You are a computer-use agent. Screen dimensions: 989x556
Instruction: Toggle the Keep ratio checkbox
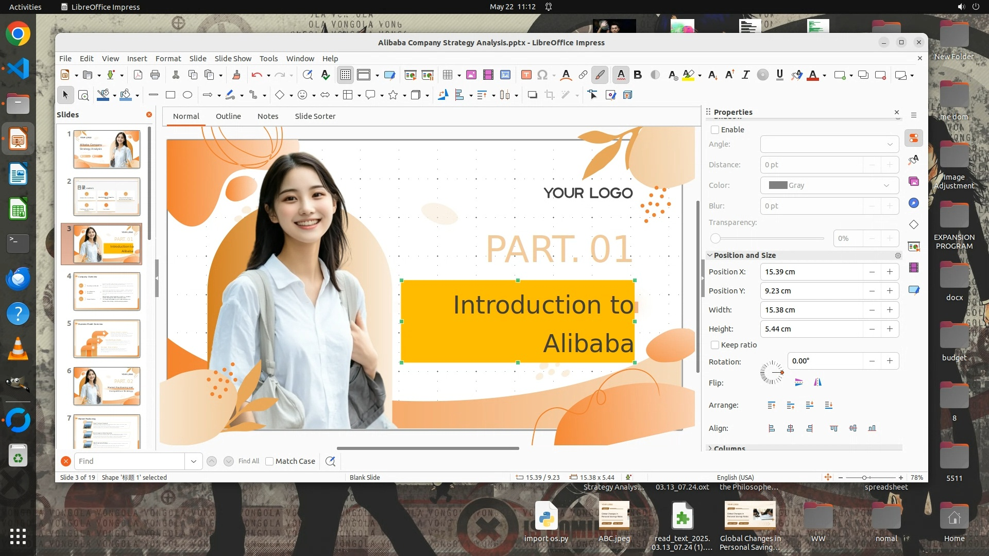[x=715, y=345]
